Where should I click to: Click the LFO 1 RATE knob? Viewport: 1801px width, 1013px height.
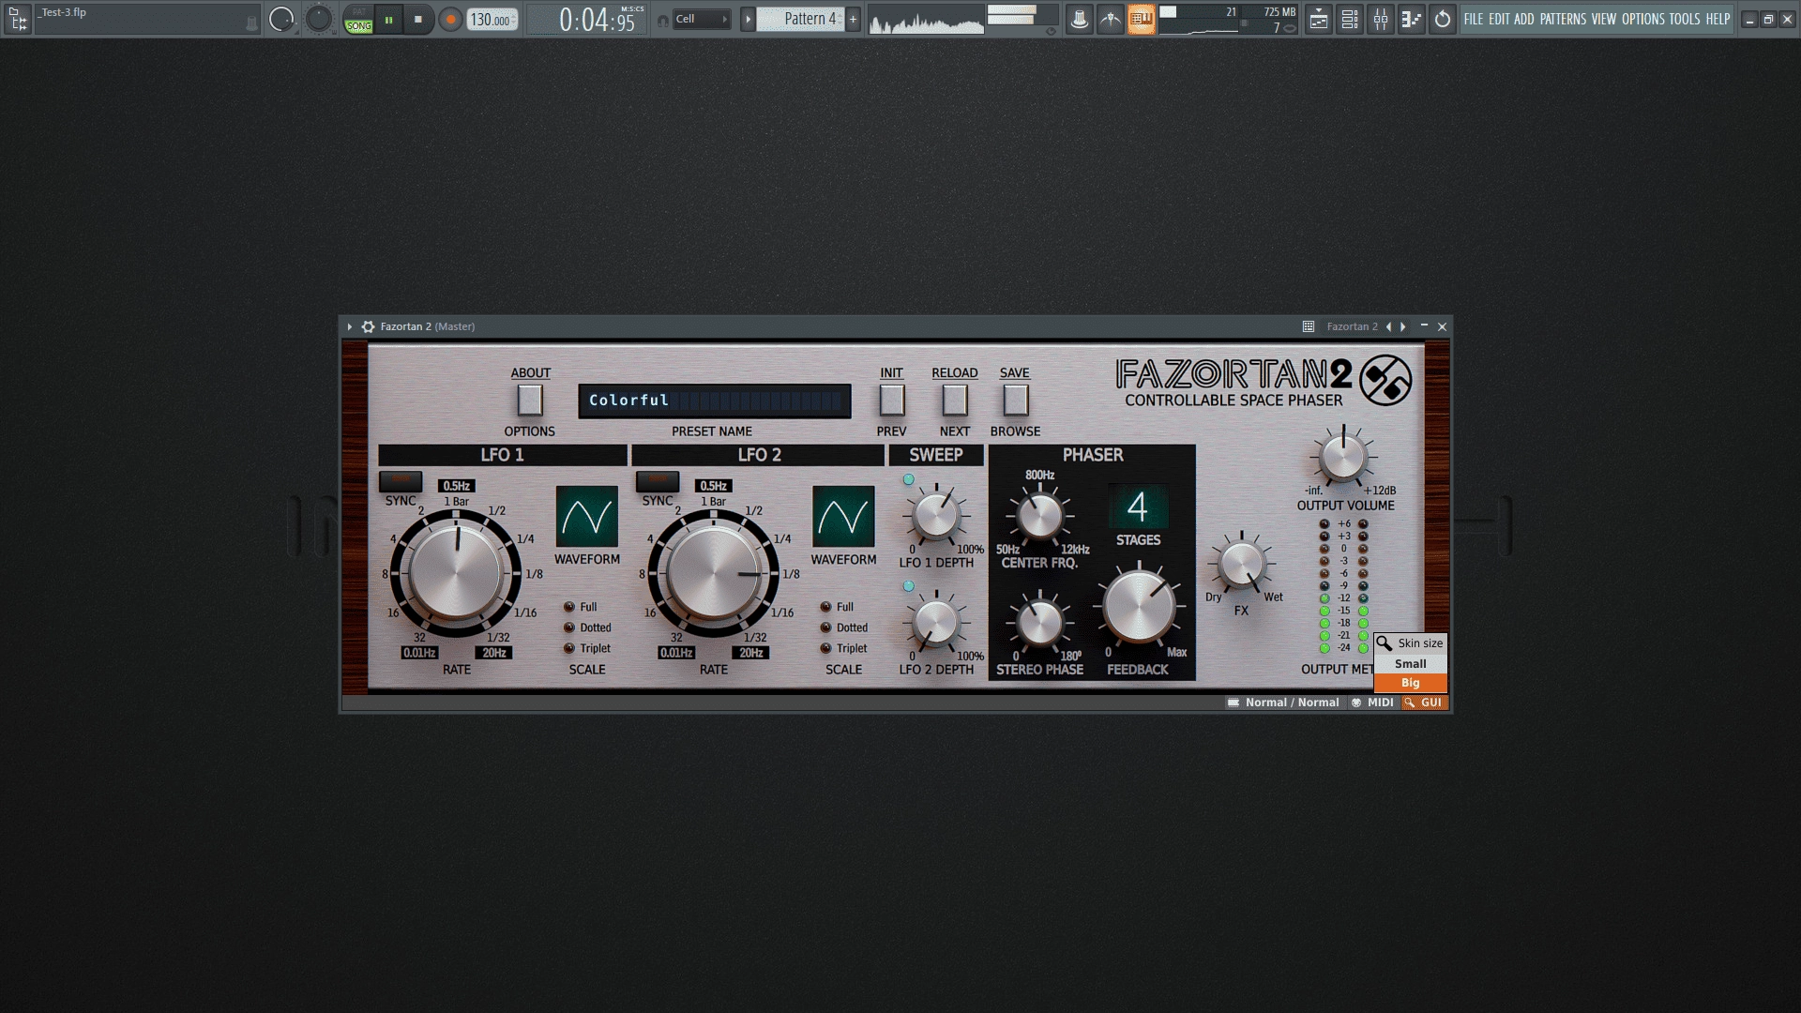(456, 573)
